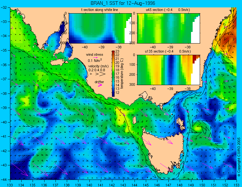242x187 pixels.
Task: Click the title "BRAN_1 SST for 12-Aug-1996"
Action: click(x=123, y=3)
